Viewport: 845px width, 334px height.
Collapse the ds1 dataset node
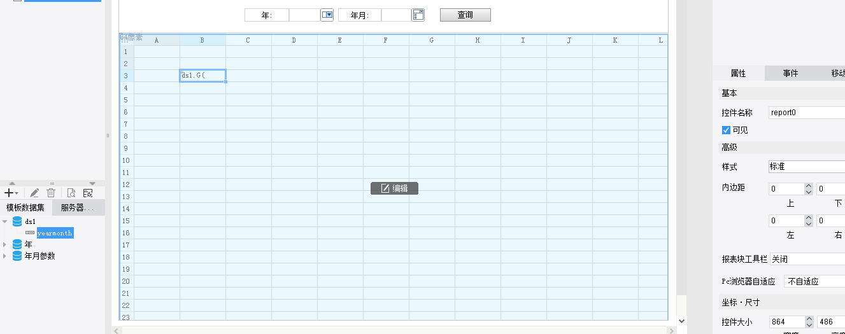(5, 221)
